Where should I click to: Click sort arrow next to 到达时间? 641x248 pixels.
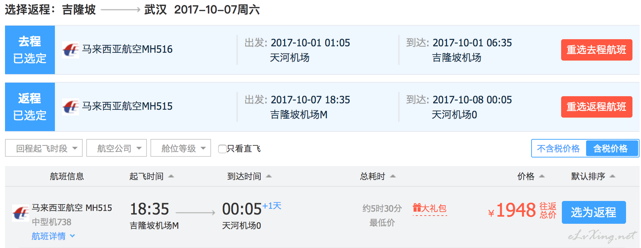coord(269,176)
